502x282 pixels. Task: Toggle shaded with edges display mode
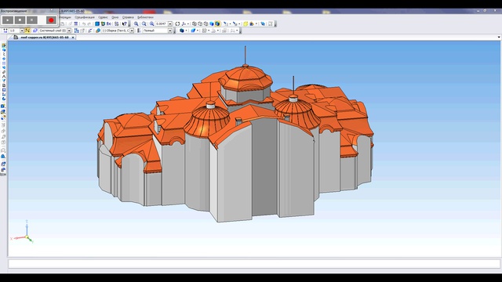click(217, 23)
